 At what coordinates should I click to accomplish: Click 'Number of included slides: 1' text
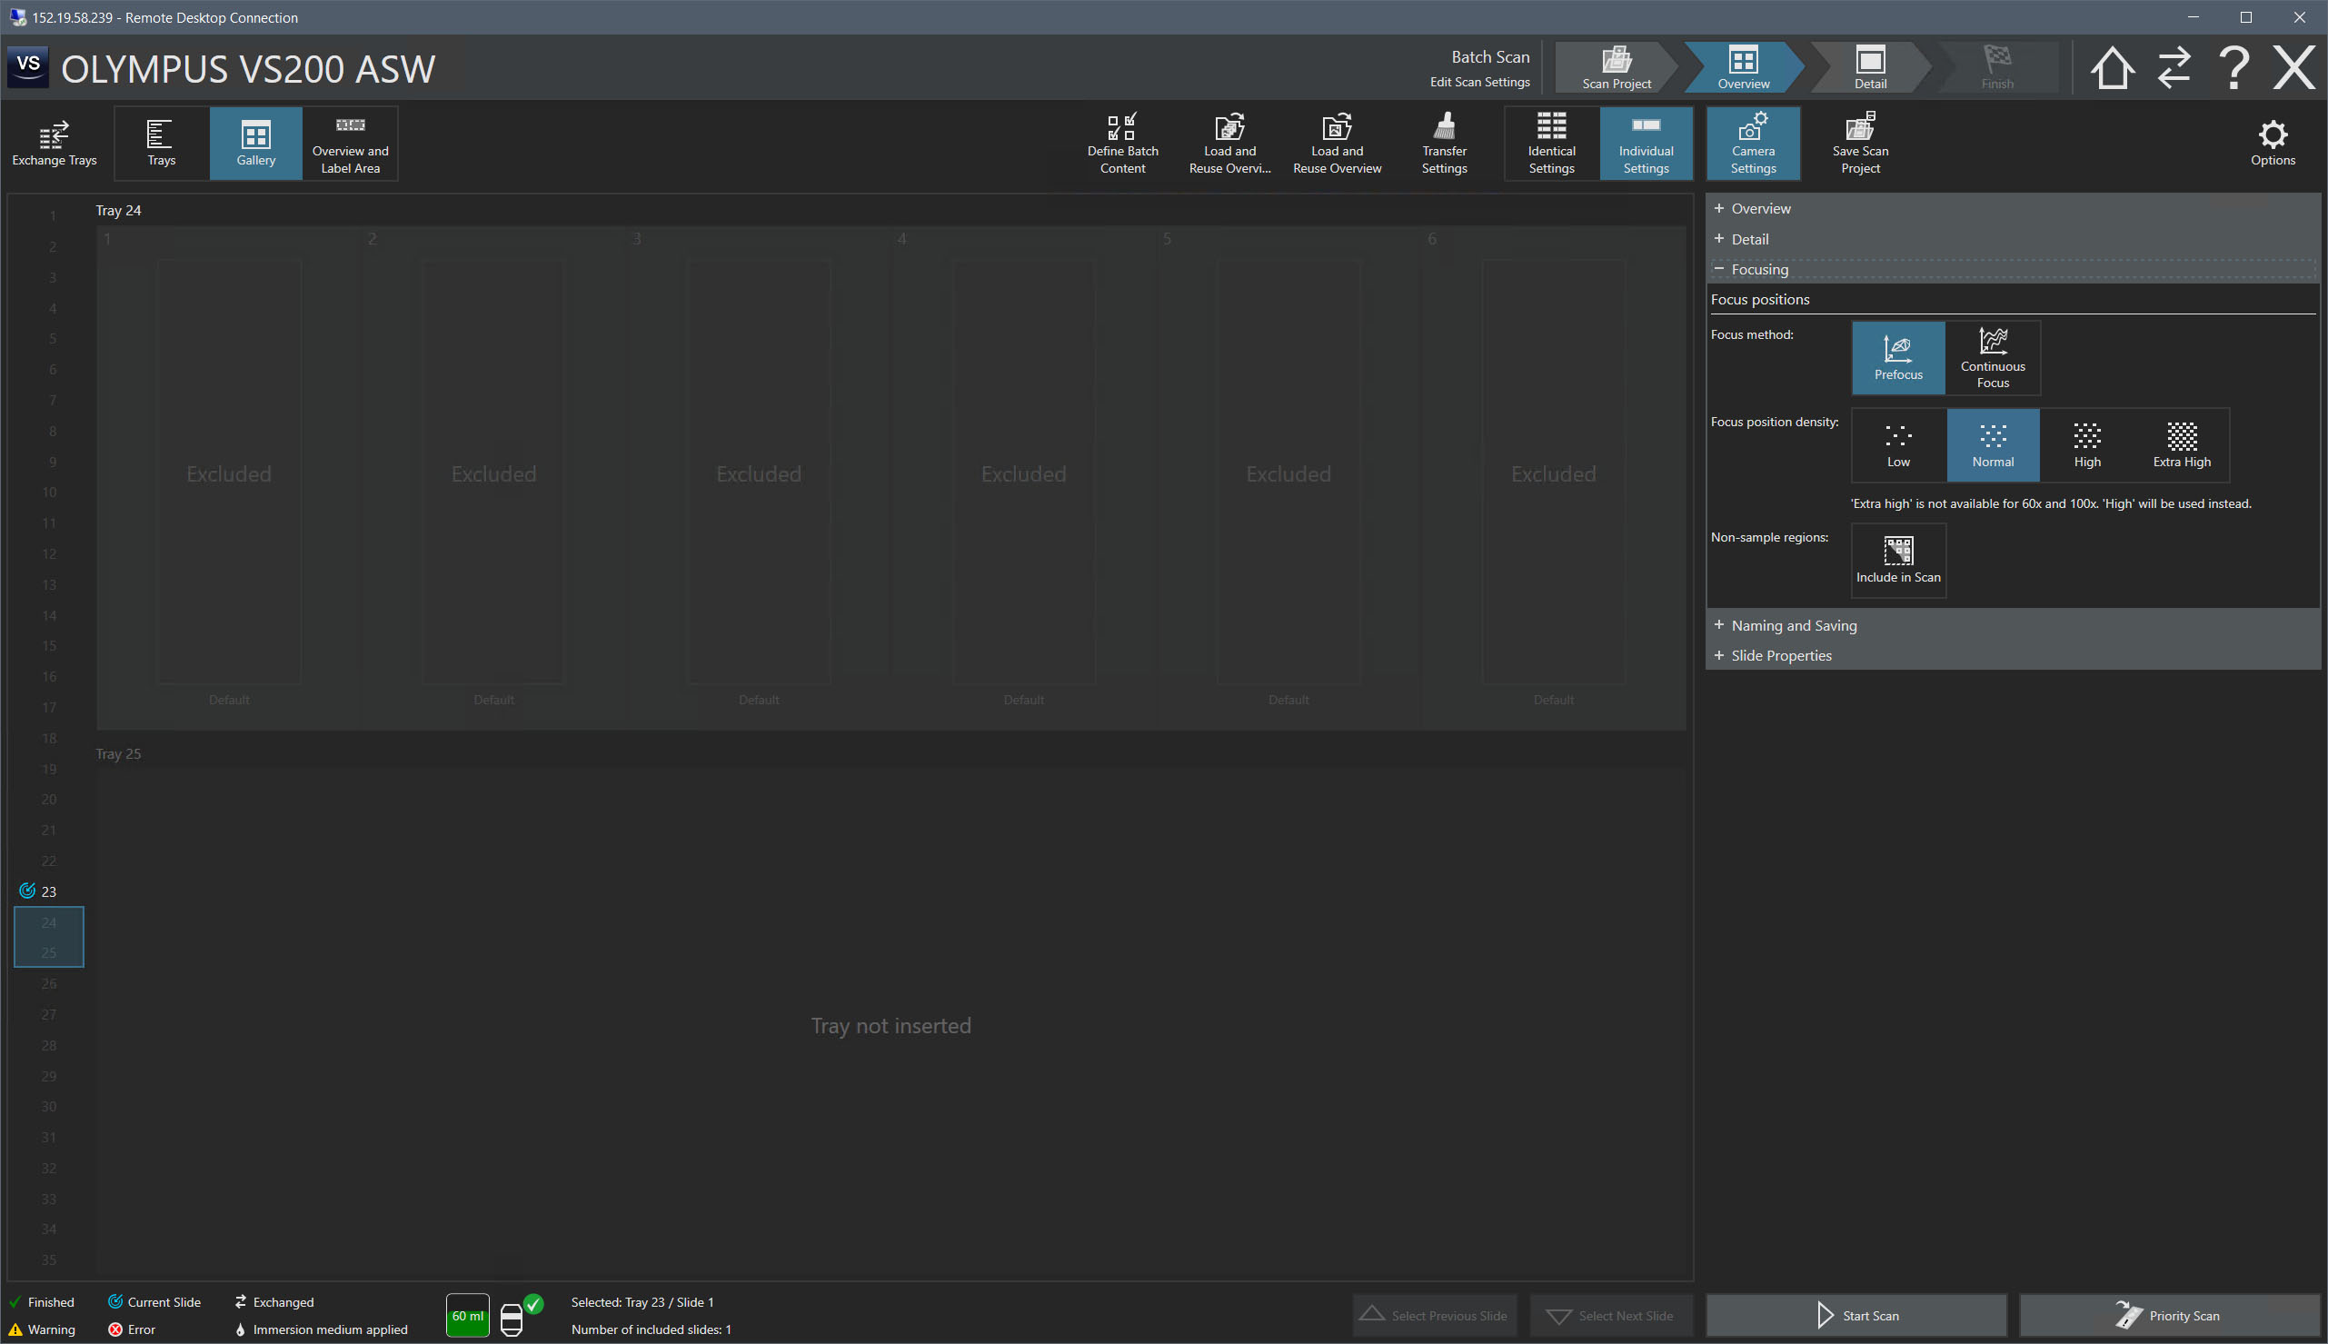(651, 1329)
